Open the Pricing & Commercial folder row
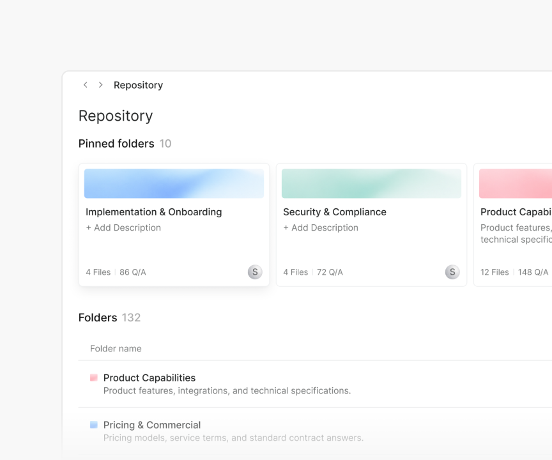 (x=315, y=431)
